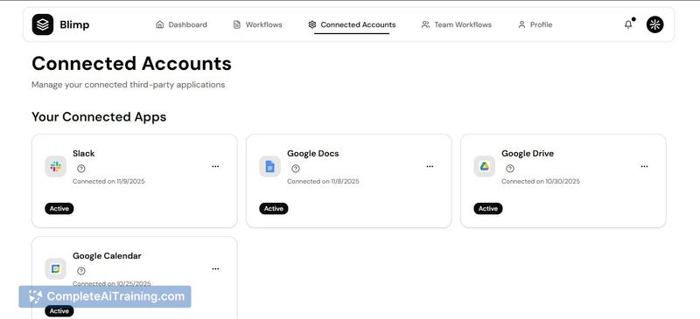The height and width of the screenshot is (319, 700).
Task: Open the Team Workflows tab
Action: pos(456,24)
